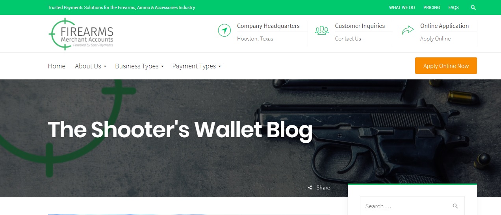Focus the sidebar Search input field
501x215 pixels.
[x=412, y=206]
